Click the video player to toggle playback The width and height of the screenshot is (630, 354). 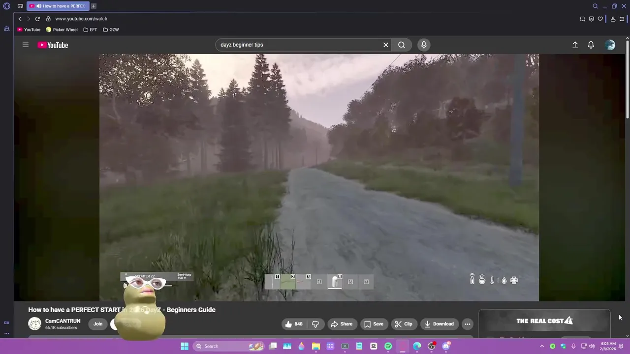(319, 177)
